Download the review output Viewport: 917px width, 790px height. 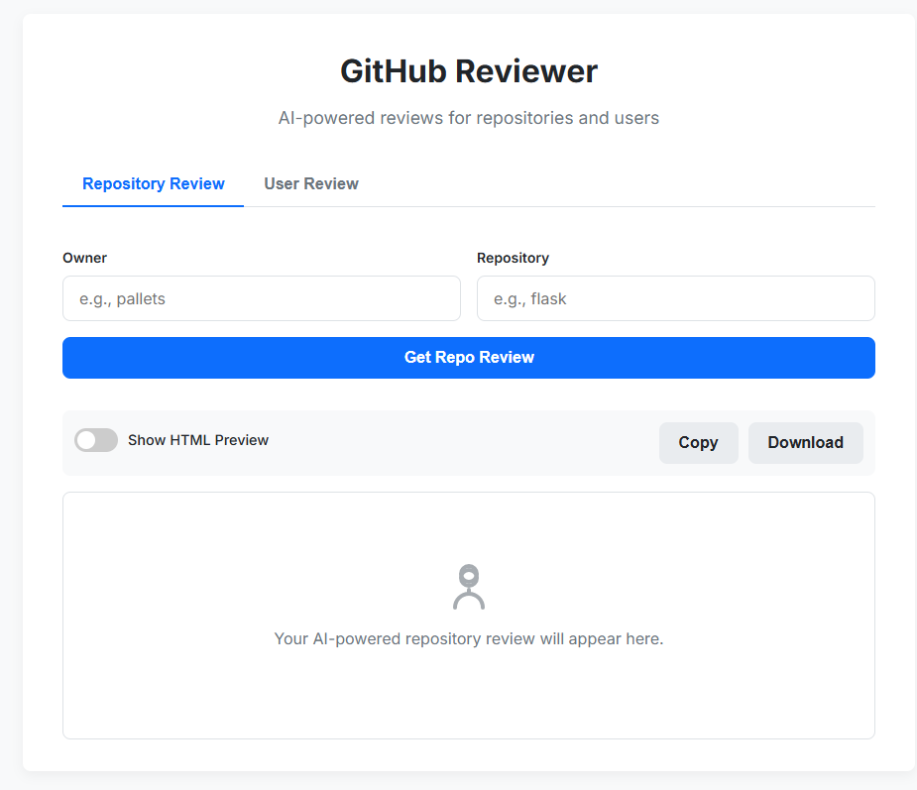[x=805, y=443]
